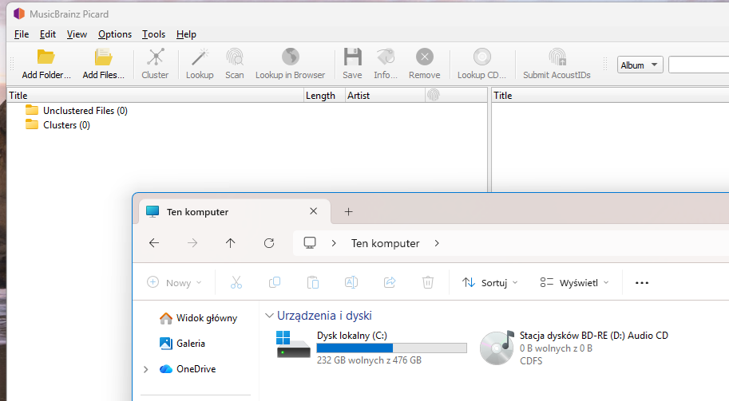Screen dimensions: 729x401
Task: Click the Picard search input field
Action: [x=698, y=65]
